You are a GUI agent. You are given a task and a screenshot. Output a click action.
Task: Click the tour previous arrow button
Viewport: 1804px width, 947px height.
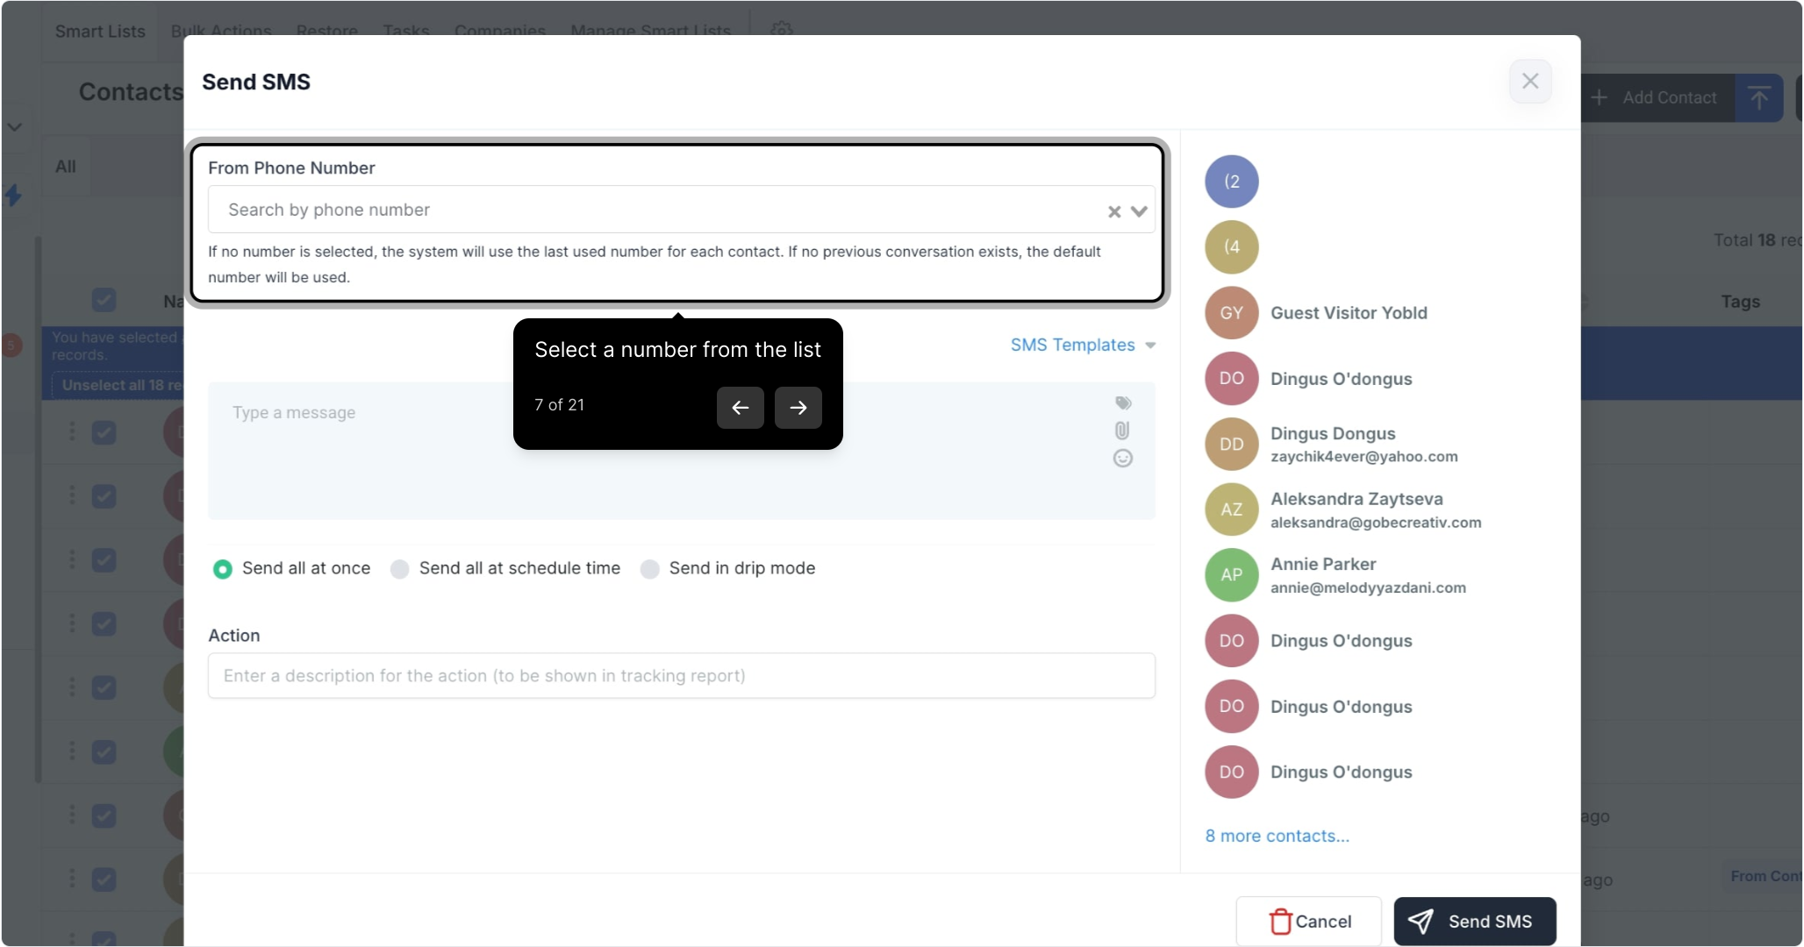pos(740,408)
